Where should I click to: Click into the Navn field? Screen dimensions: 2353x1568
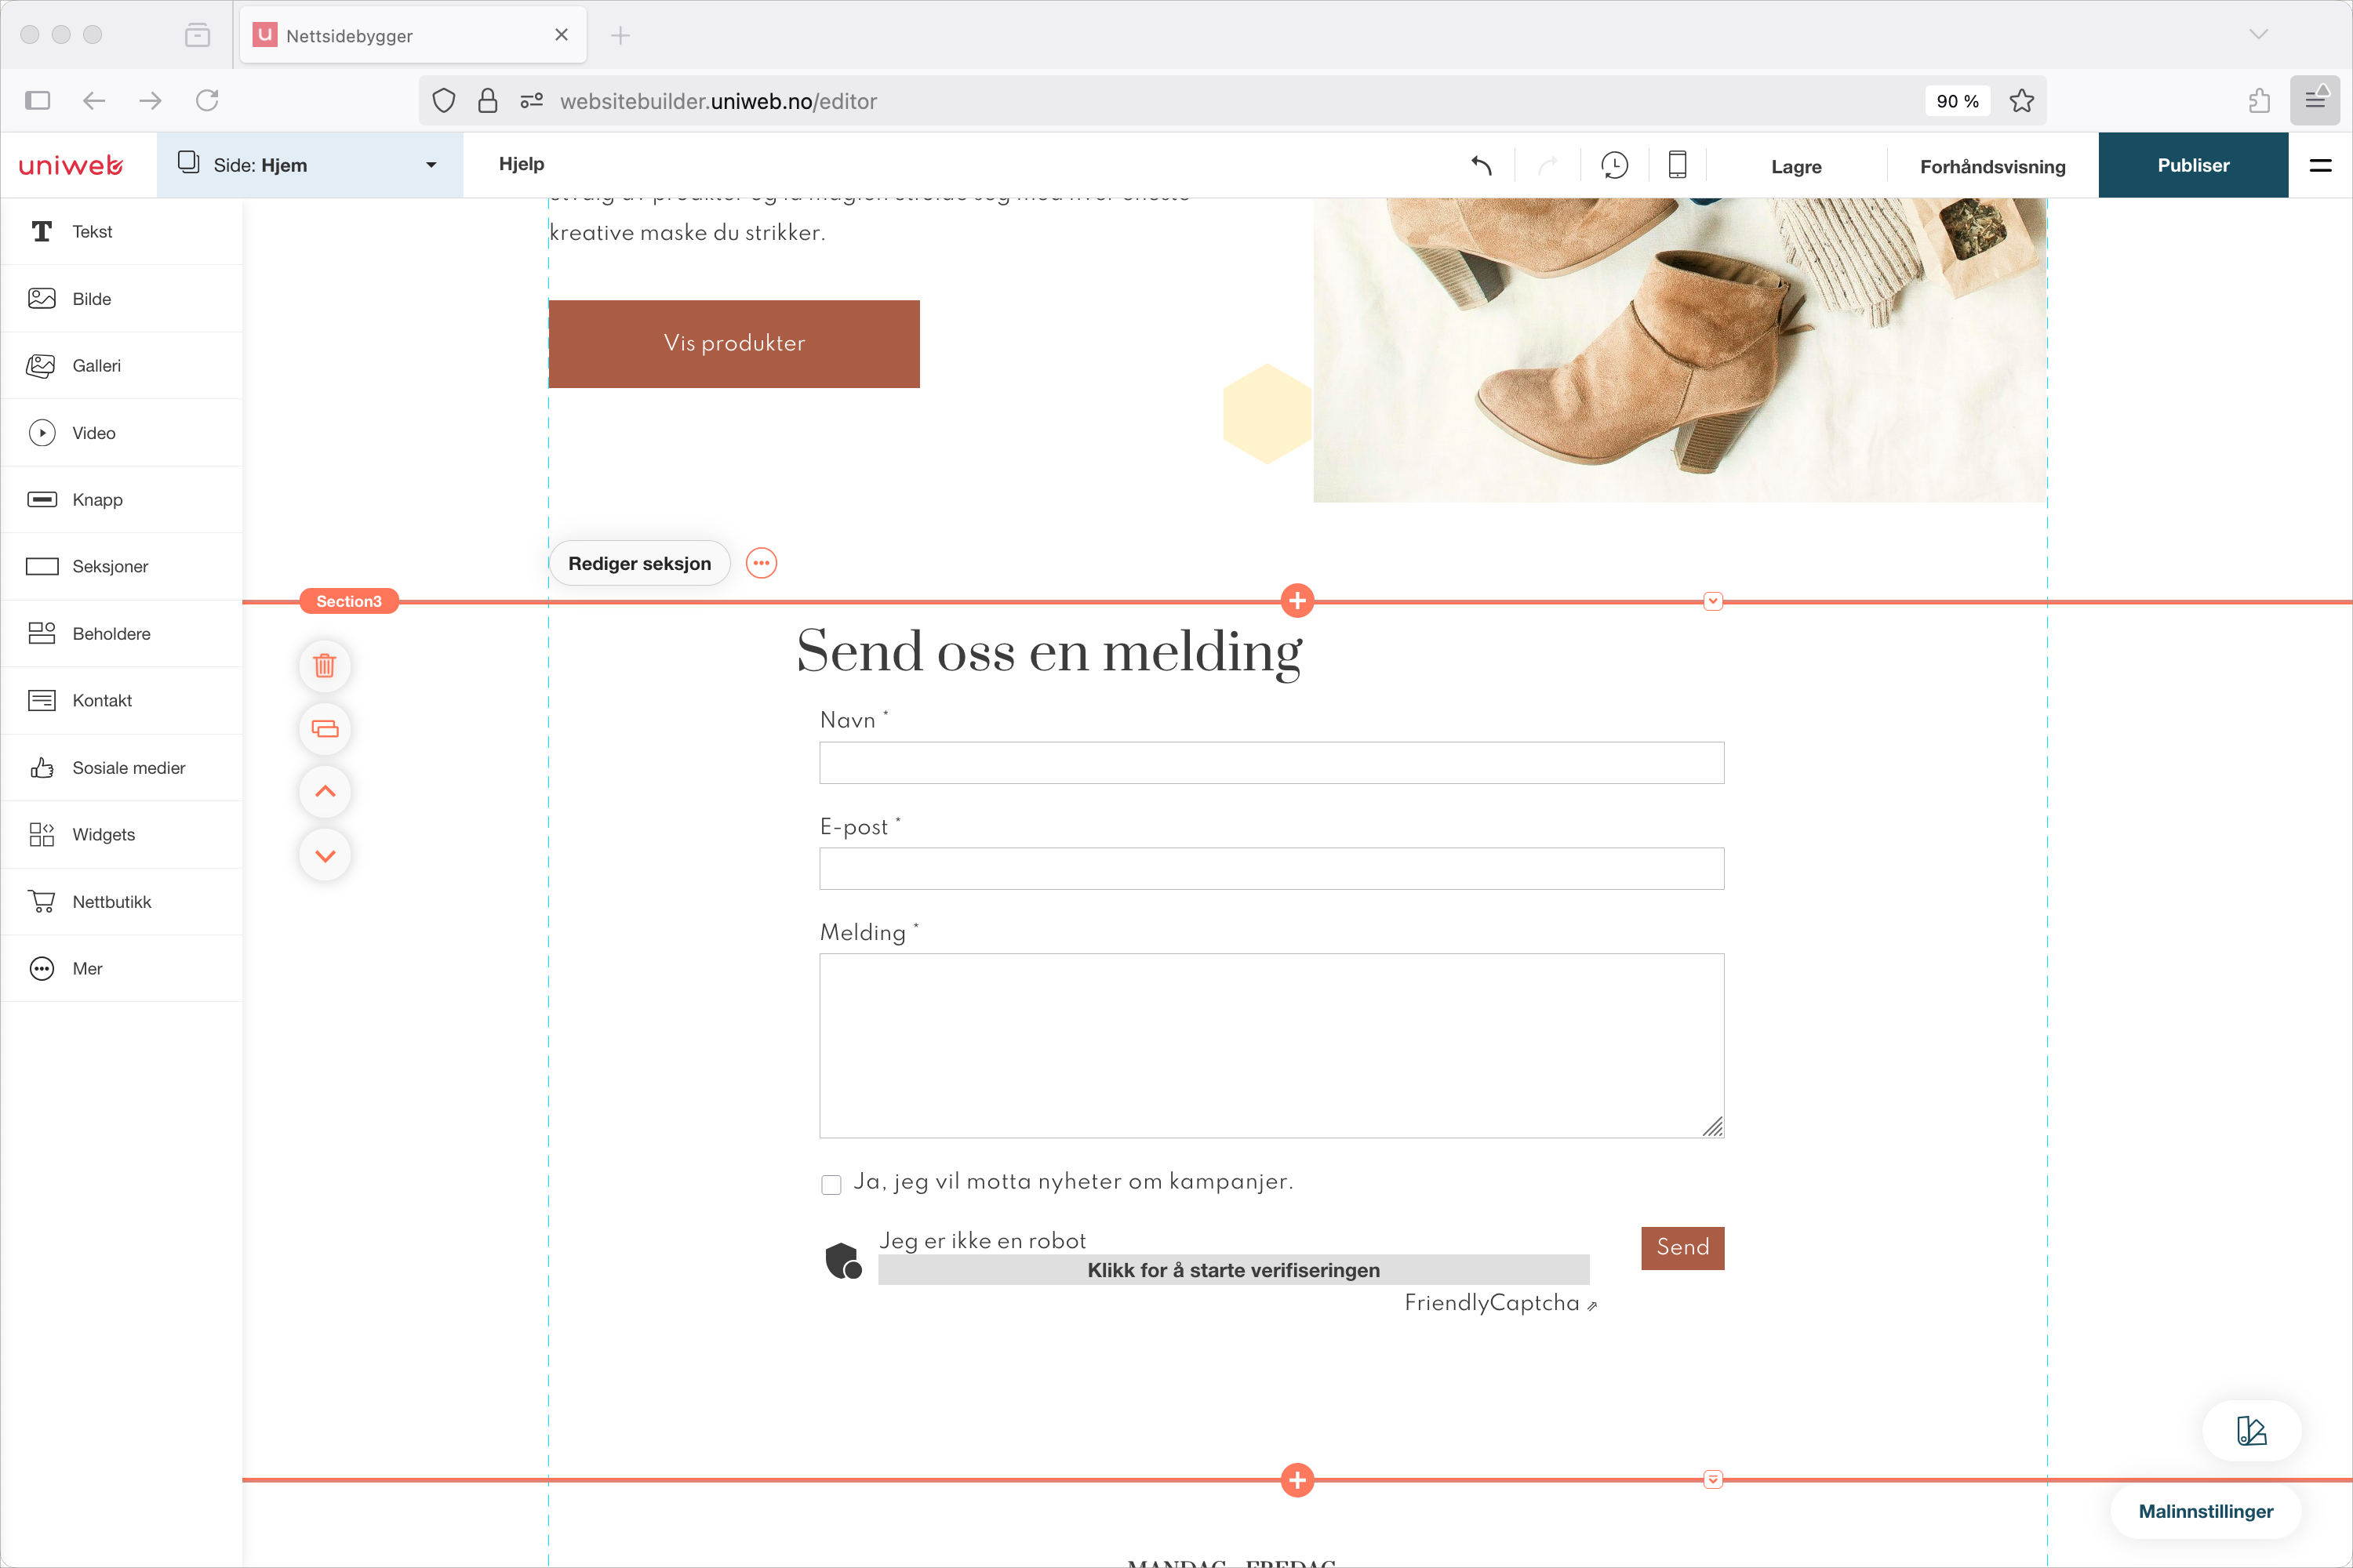coord(1271,762)
